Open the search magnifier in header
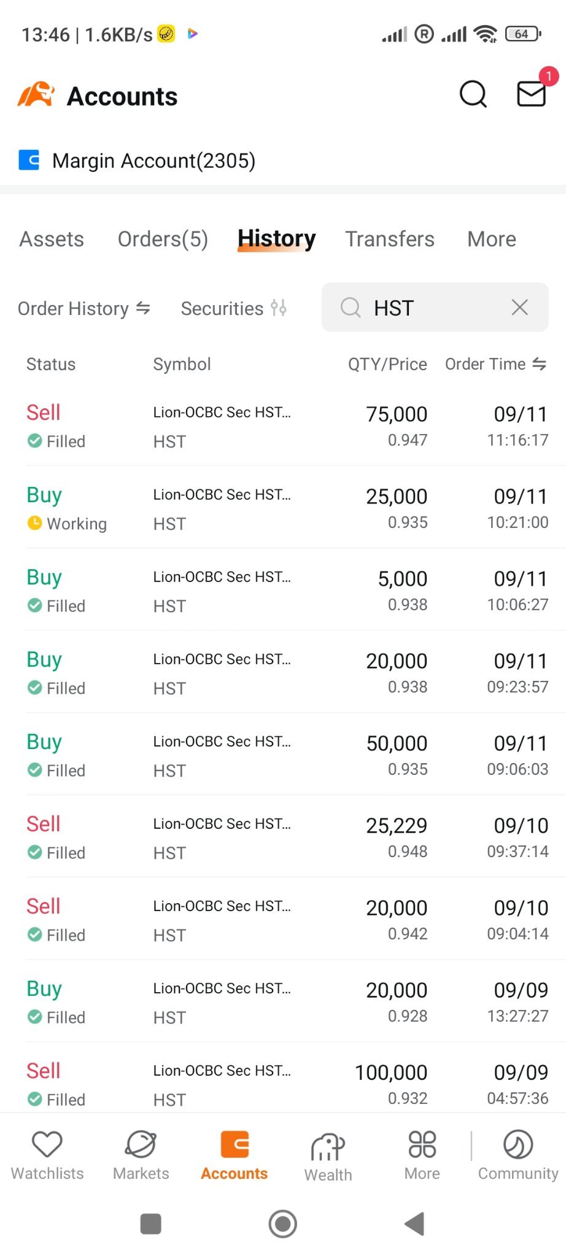566x1258 pixels. 473,95
